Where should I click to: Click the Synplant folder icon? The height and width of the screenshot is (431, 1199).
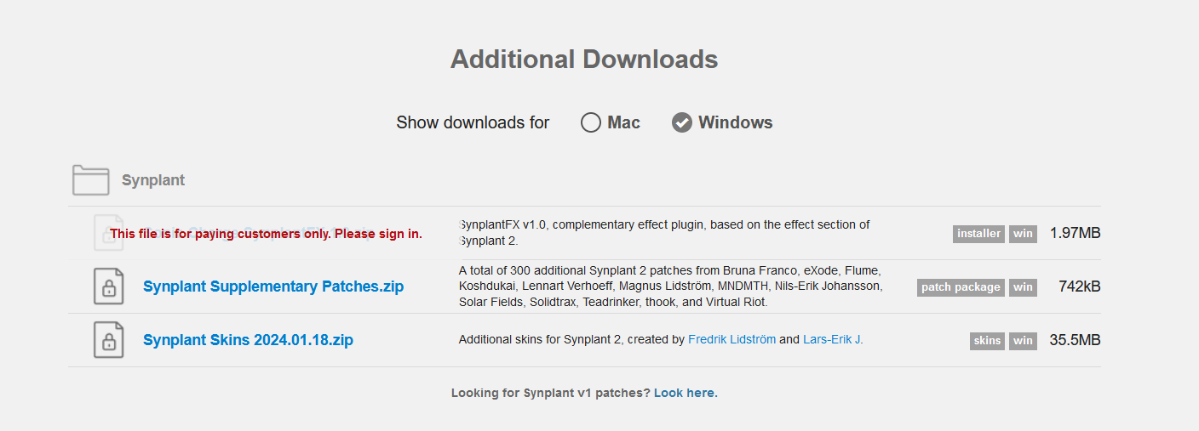[90, 180]
